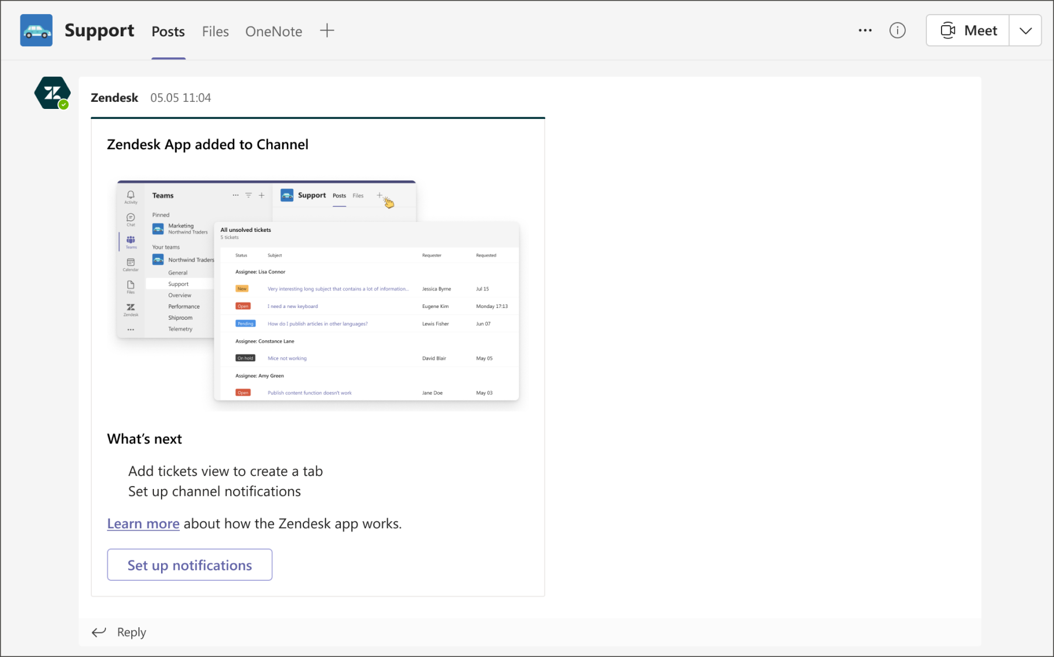This screenshot has width=1054, height=657.
Task: Start a meeting with Meet button
Action: (x=968, y=30)
